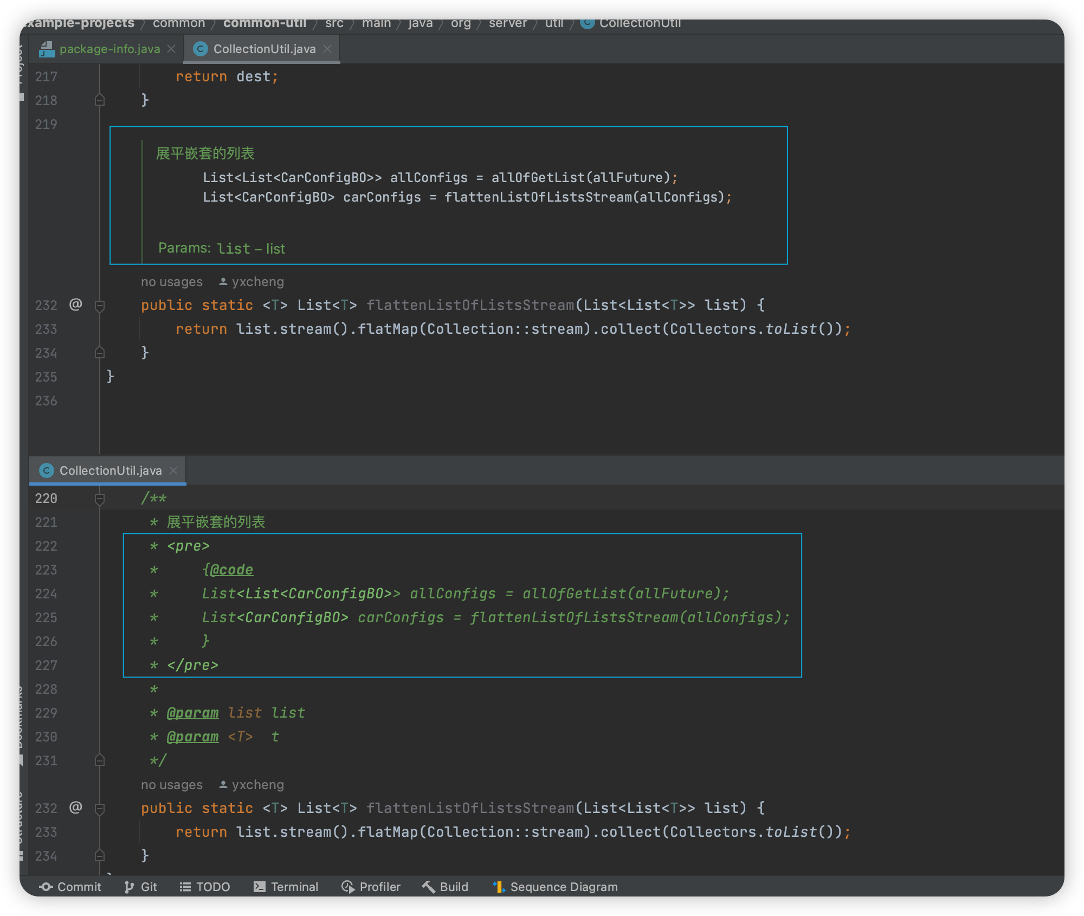This screenshot has width=1084, height=916.
Task: Click the @ gutter icon on upper line 232
Action: [x=75, y=305]
